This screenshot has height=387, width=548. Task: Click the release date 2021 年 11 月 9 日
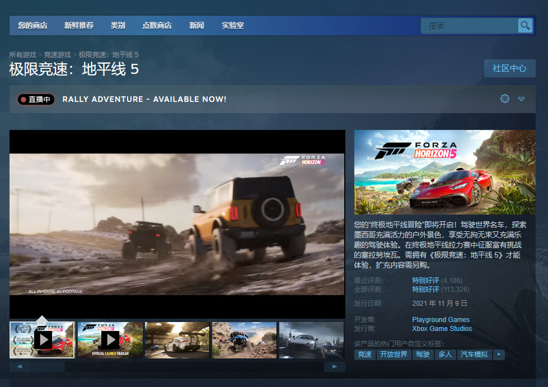[439, 304]
